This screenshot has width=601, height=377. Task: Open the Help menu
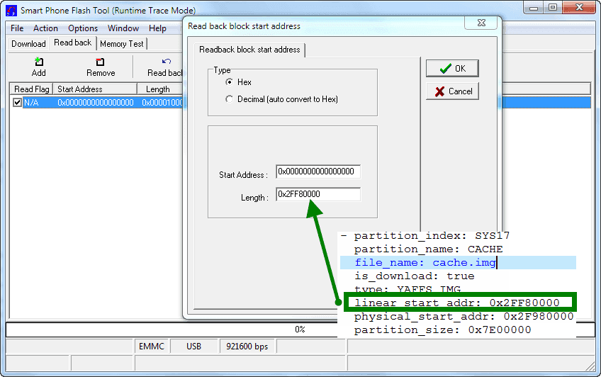(157, 28)
